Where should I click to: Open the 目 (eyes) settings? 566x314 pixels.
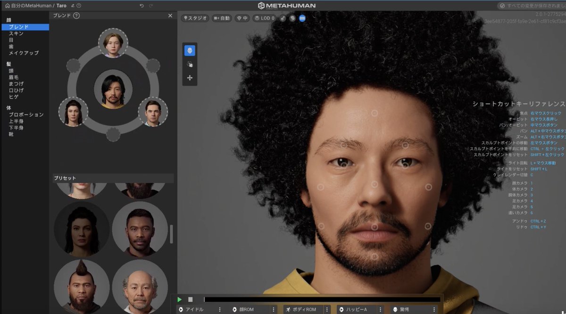click(x=11, y=40)
